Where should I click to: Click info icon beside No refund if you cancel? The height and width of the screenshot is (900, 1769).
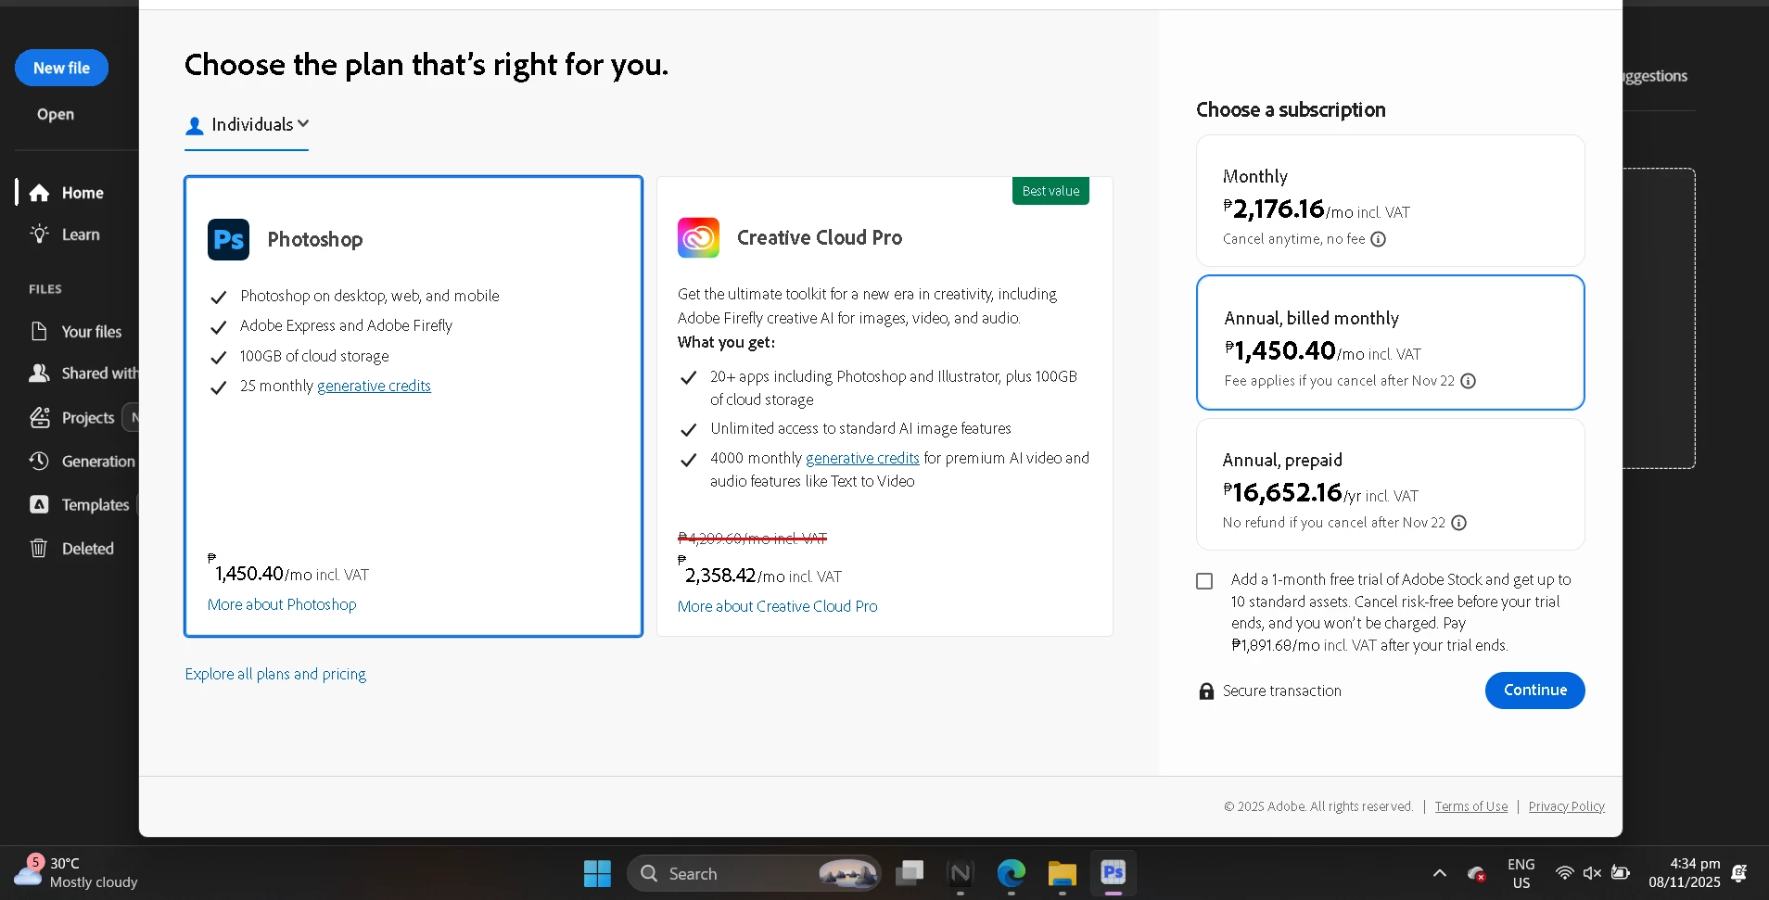(x=1458, y=523)
